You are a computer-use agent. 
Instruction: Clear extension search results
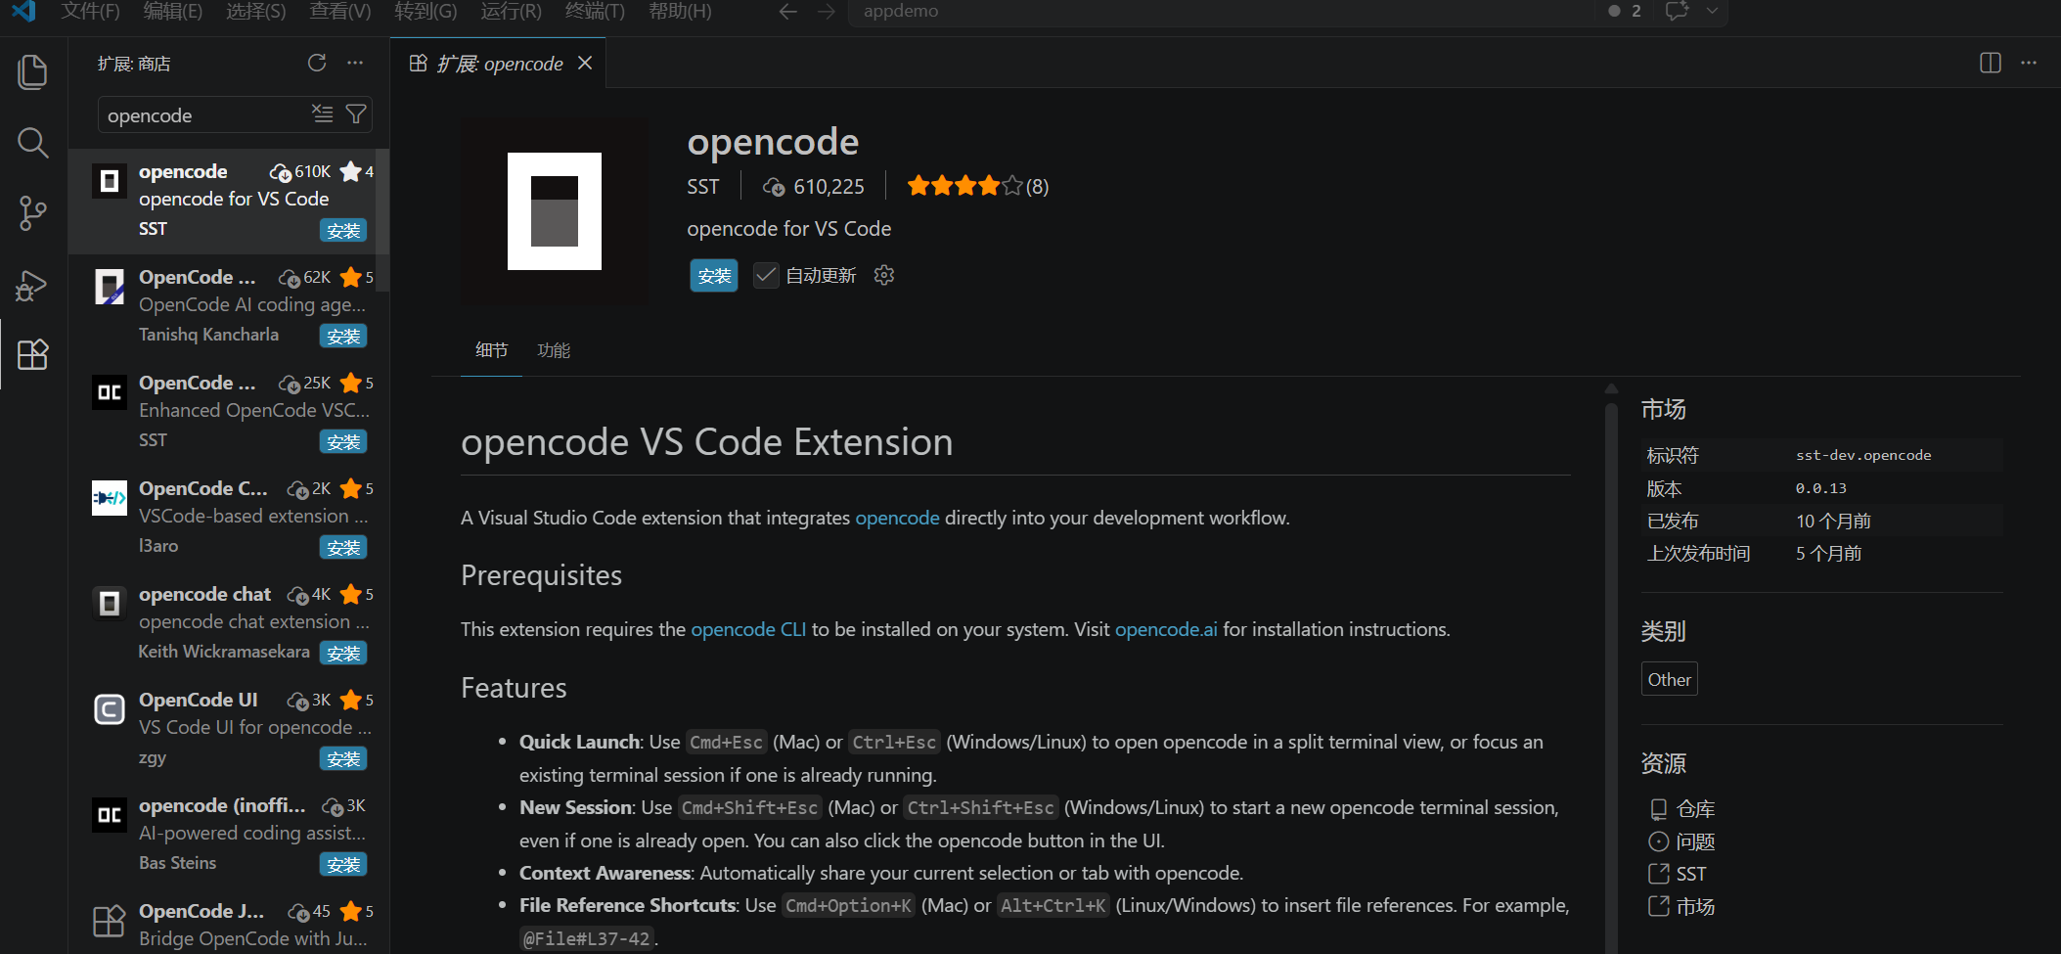point(322,114)
